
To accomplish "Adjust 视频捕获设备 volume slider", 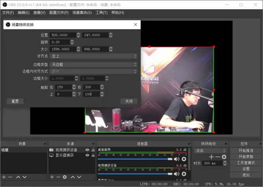I will (135, 174).
